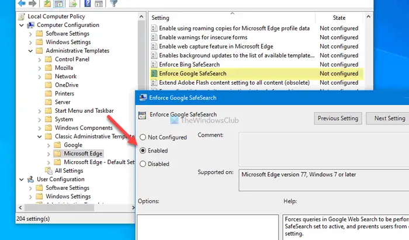
Task: Expand Software Settings under User Configuration
Action: (x=30, y=188)
